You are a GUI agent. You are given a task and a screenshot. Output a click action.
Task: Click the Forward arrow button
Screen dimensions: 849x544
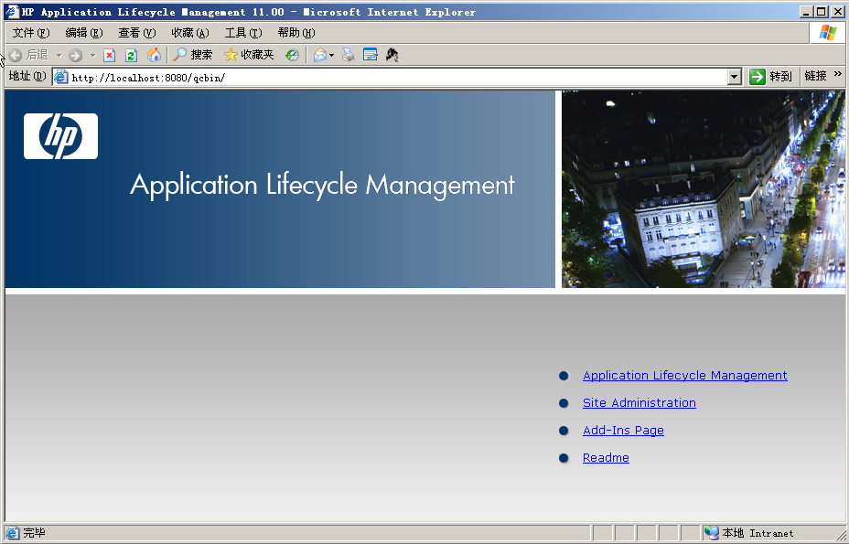tap(76, 55)
